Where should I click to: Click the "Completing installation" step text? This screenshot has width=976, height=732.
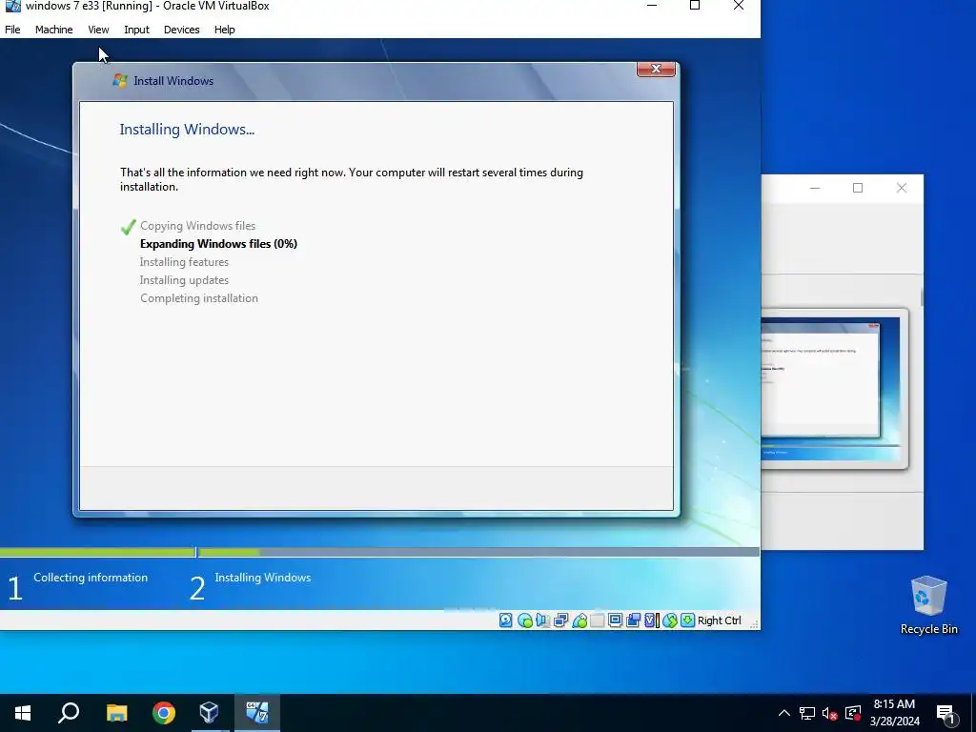pos(199,298)
